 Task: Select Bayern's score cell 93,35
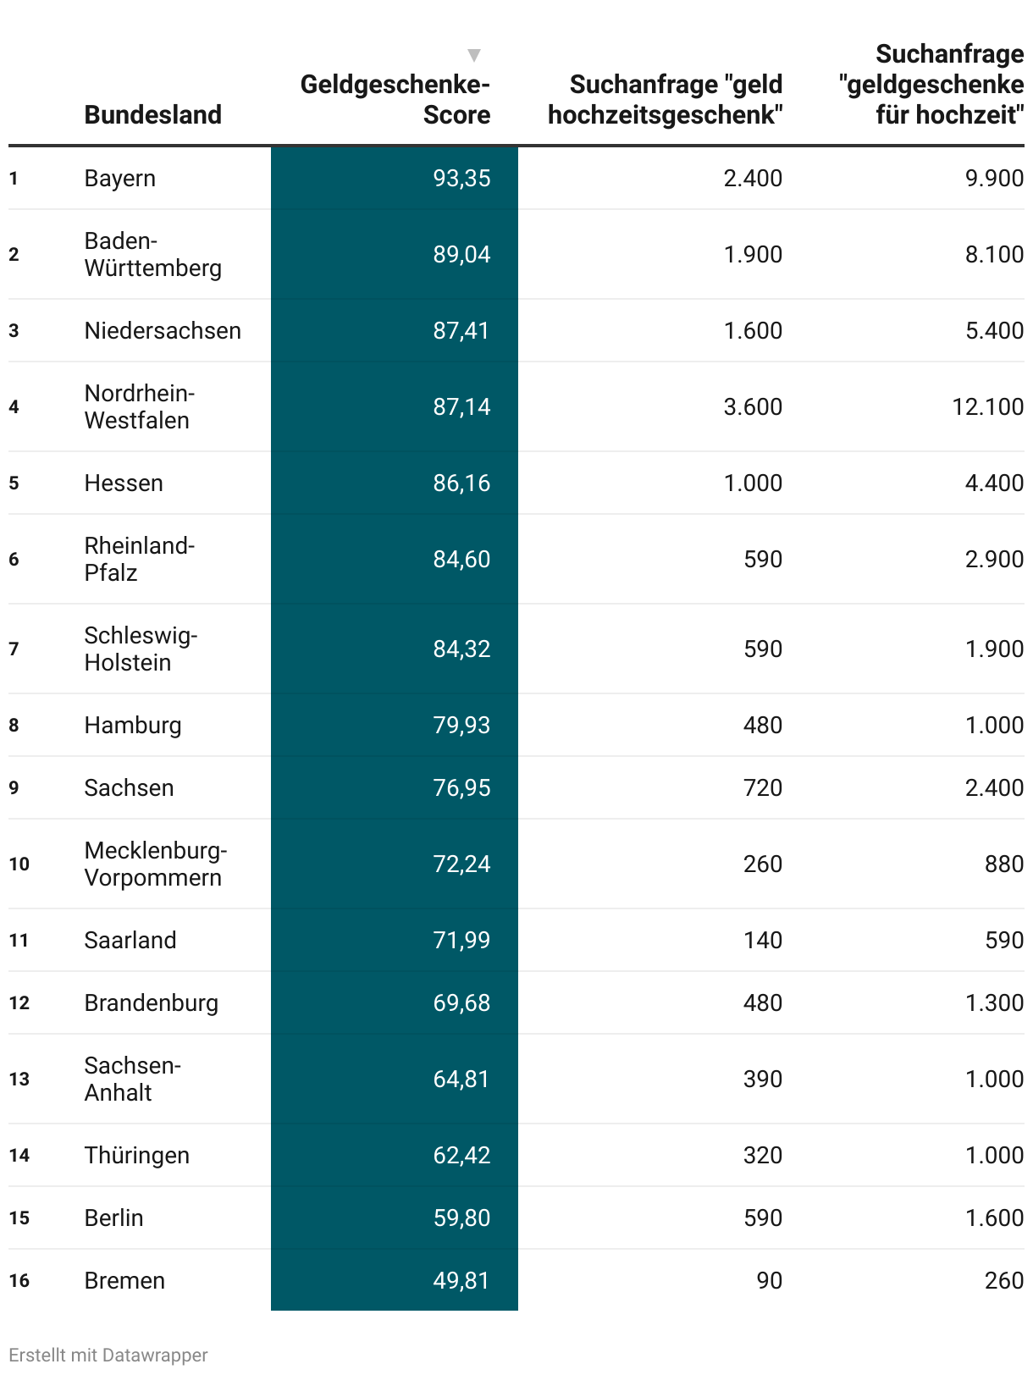pos(461,178)
